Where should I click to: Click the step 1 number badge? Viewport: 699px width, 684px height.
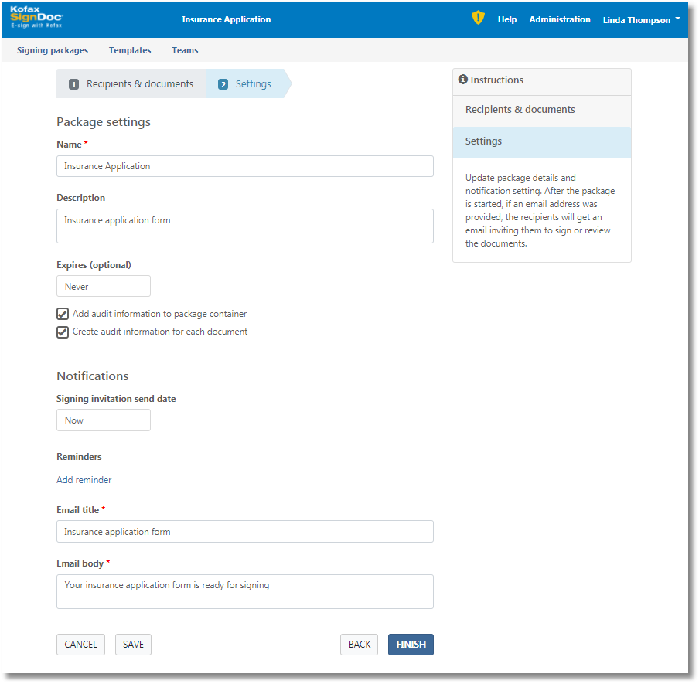[74, 84]
